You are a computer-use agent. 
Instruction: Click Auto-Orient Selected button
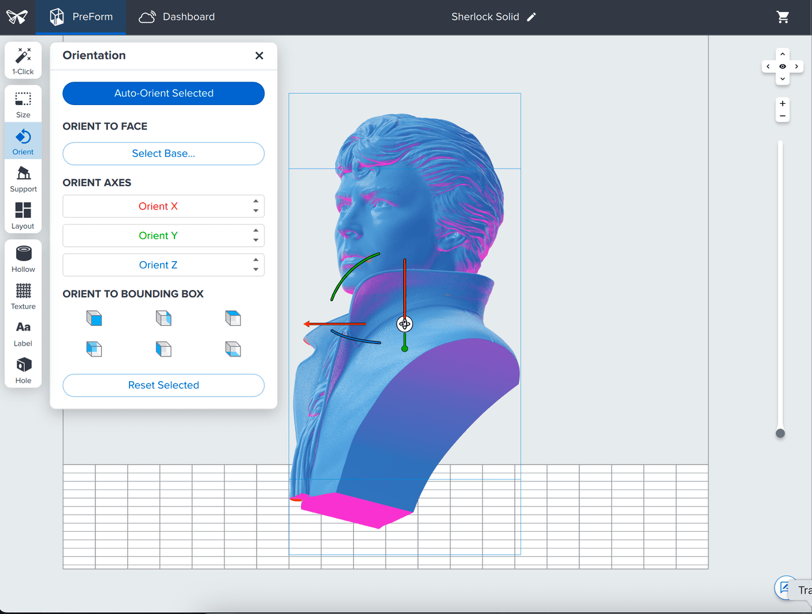(x=164, y=93)
